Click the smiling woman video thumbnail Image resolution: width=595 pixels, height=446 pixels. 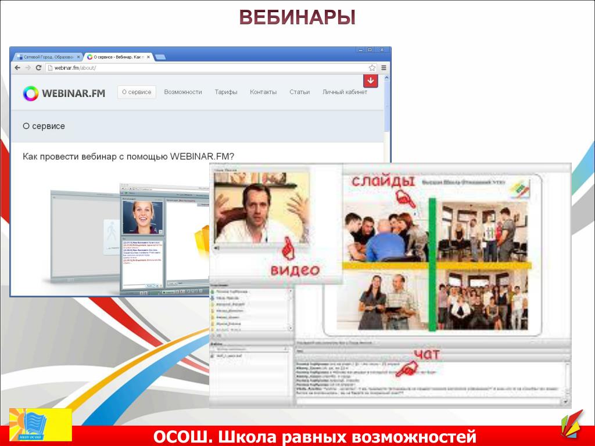coord(143,217)
